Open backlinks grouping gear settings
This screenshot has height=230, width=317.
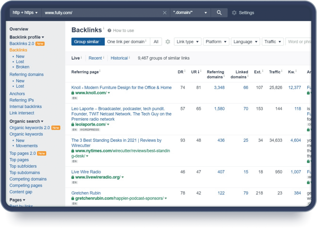click(x=168, y=42)
